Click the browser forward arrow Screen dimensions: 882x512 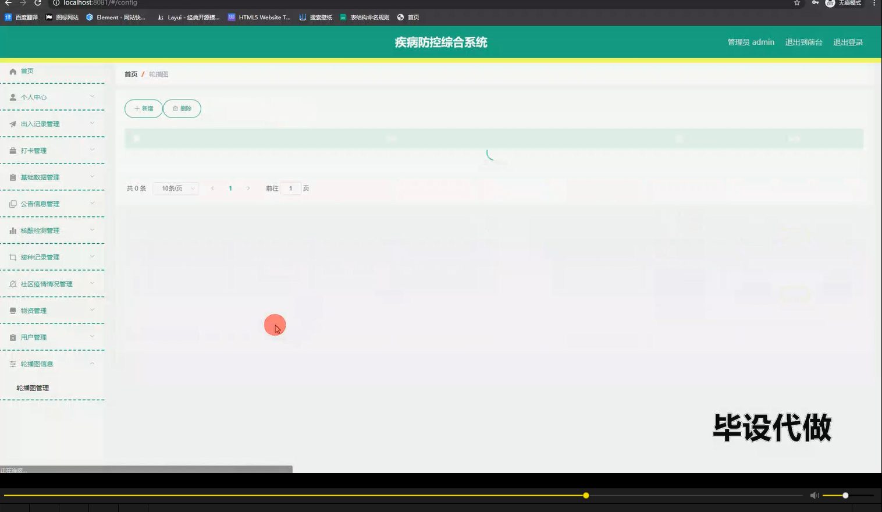point(23,3)
